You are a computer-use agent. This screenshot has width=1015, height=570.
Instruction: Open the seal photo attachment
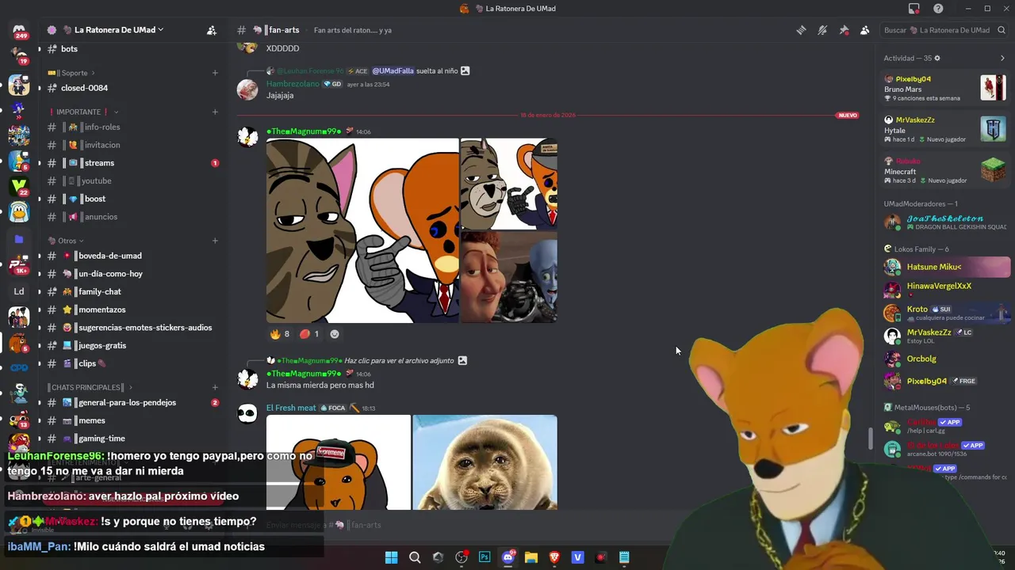tap(485, 462)
